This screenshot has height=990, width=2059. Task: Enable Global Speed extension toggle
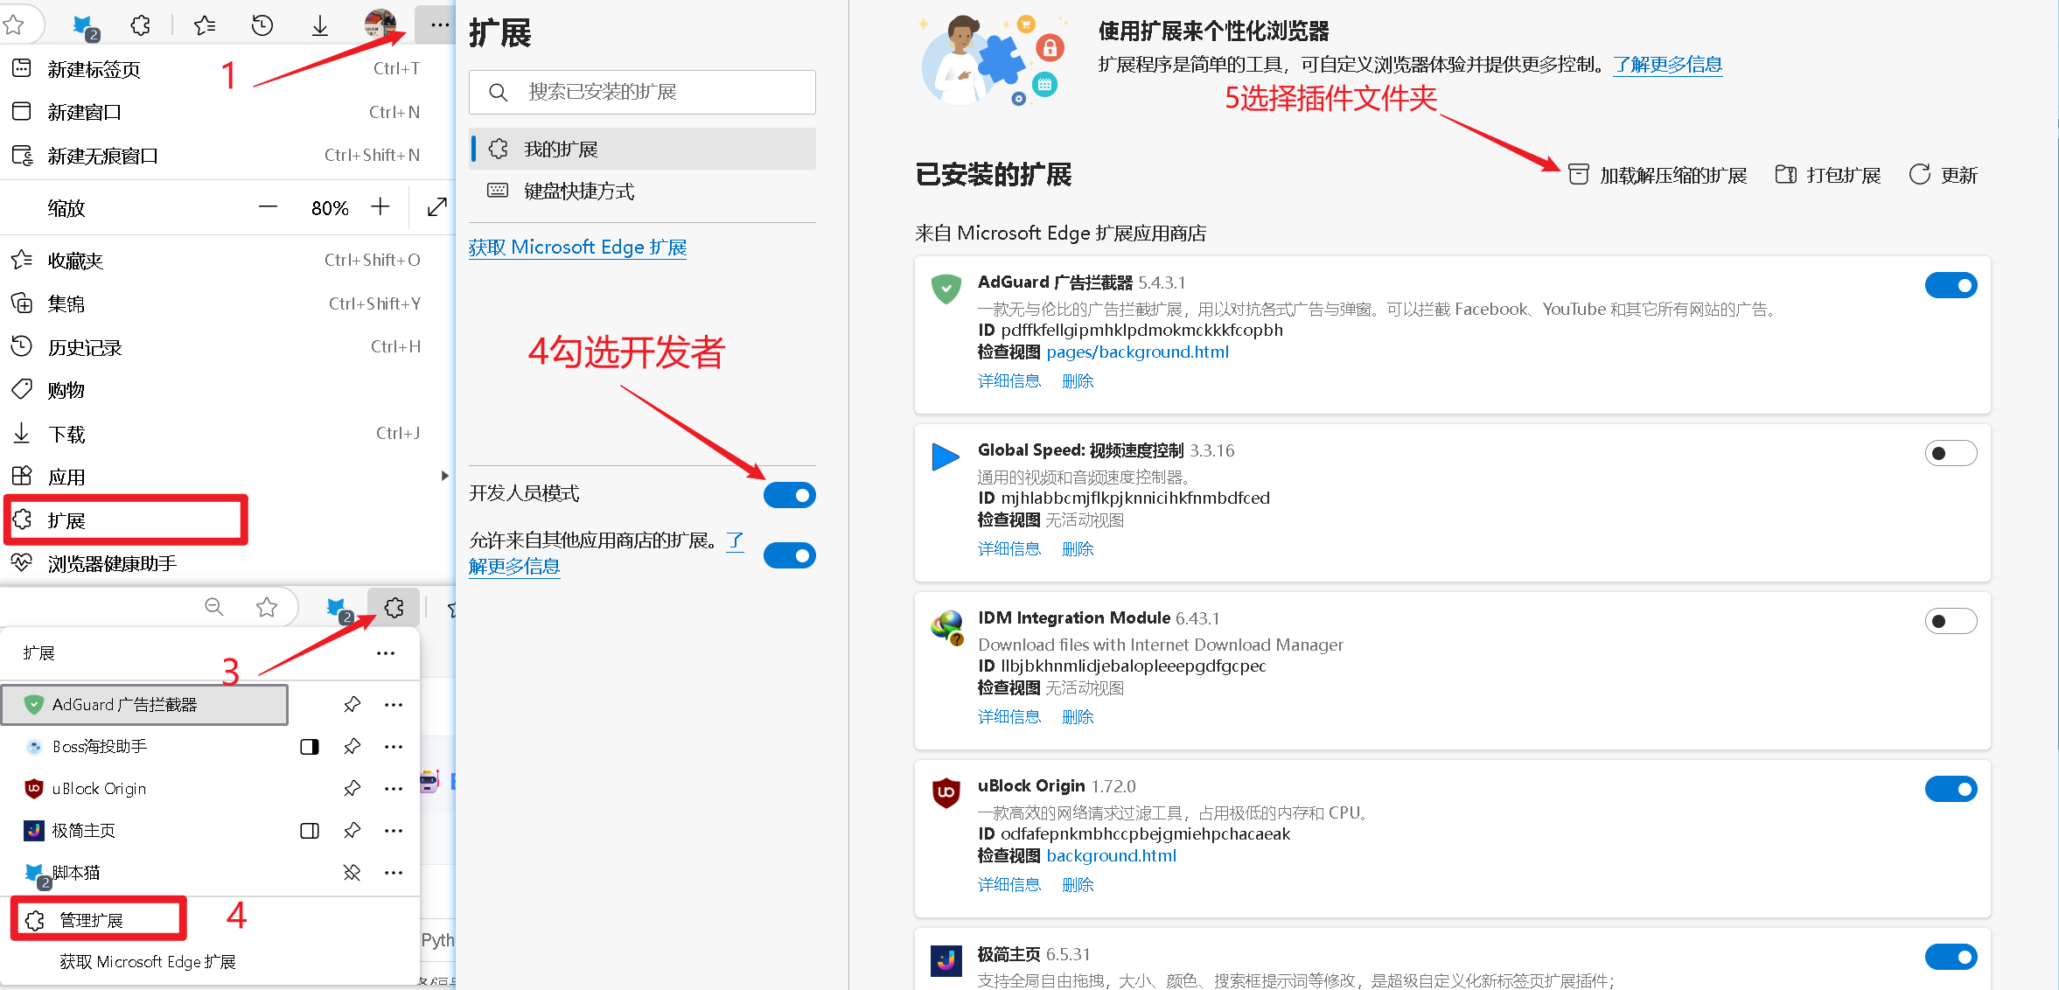pyautogui.click(x=1951, y=453)
